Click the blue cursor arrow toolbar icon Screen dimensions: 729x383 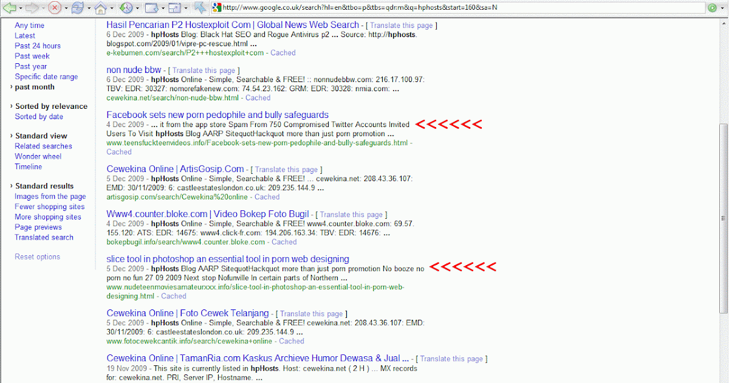pos(199,8)
